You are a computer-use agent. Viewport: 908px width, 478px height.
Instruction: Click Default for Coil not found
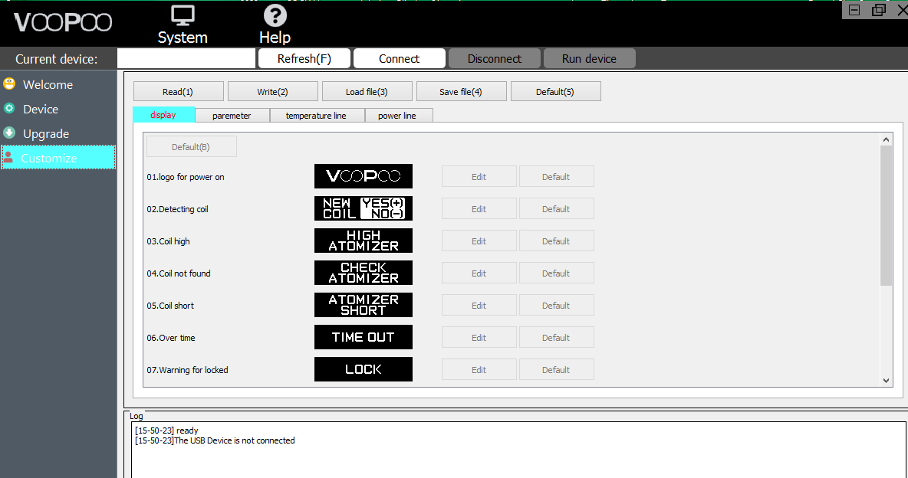click(x=556, y=273)
